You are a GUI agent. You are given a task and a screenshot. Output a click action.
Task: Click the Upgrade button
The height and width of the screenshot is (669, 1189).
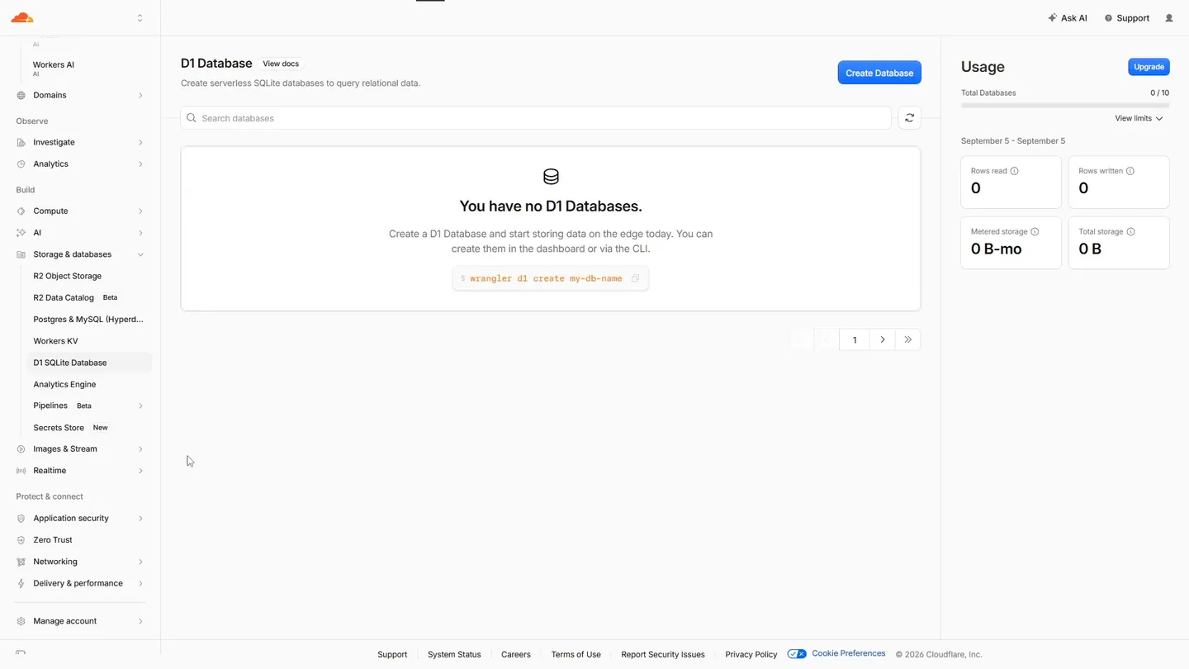point(1149,67)
